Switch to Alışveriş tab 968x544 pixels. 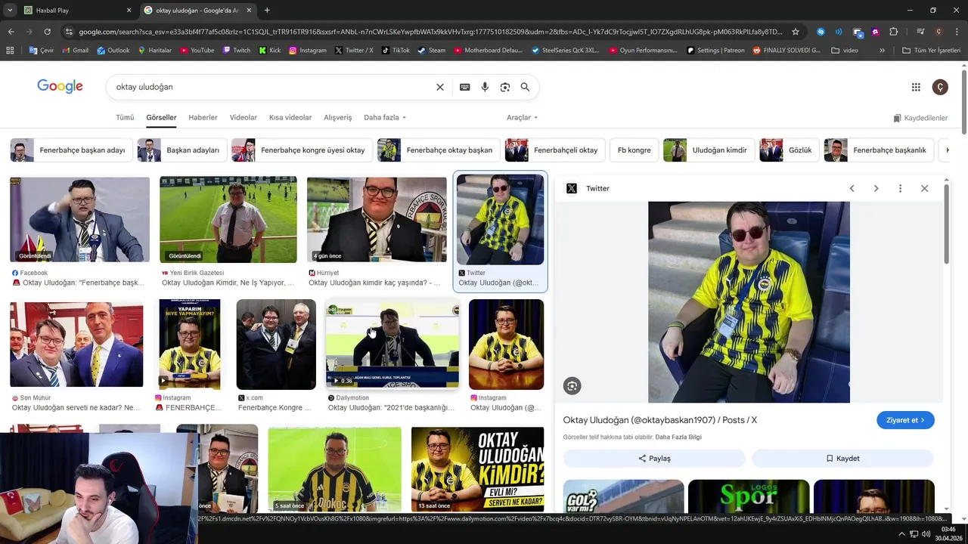pyautogui.click(x=338, y=117)
